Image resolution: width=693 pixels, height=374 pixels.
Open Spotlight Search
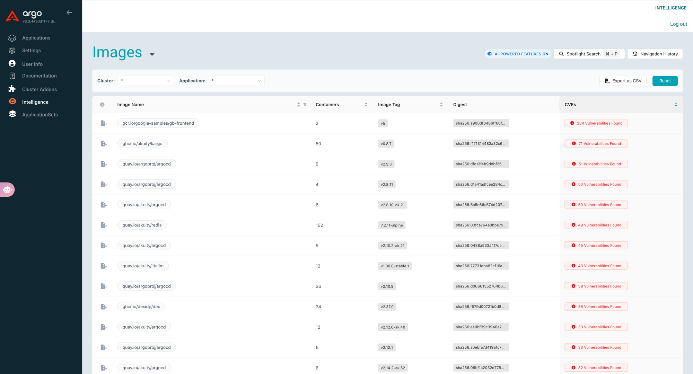click(x=589, y=54)
